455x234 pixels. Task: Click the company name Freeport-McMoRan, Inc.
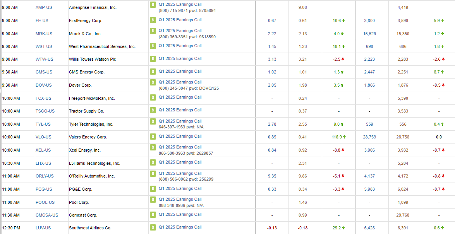[x=92, y=98]
